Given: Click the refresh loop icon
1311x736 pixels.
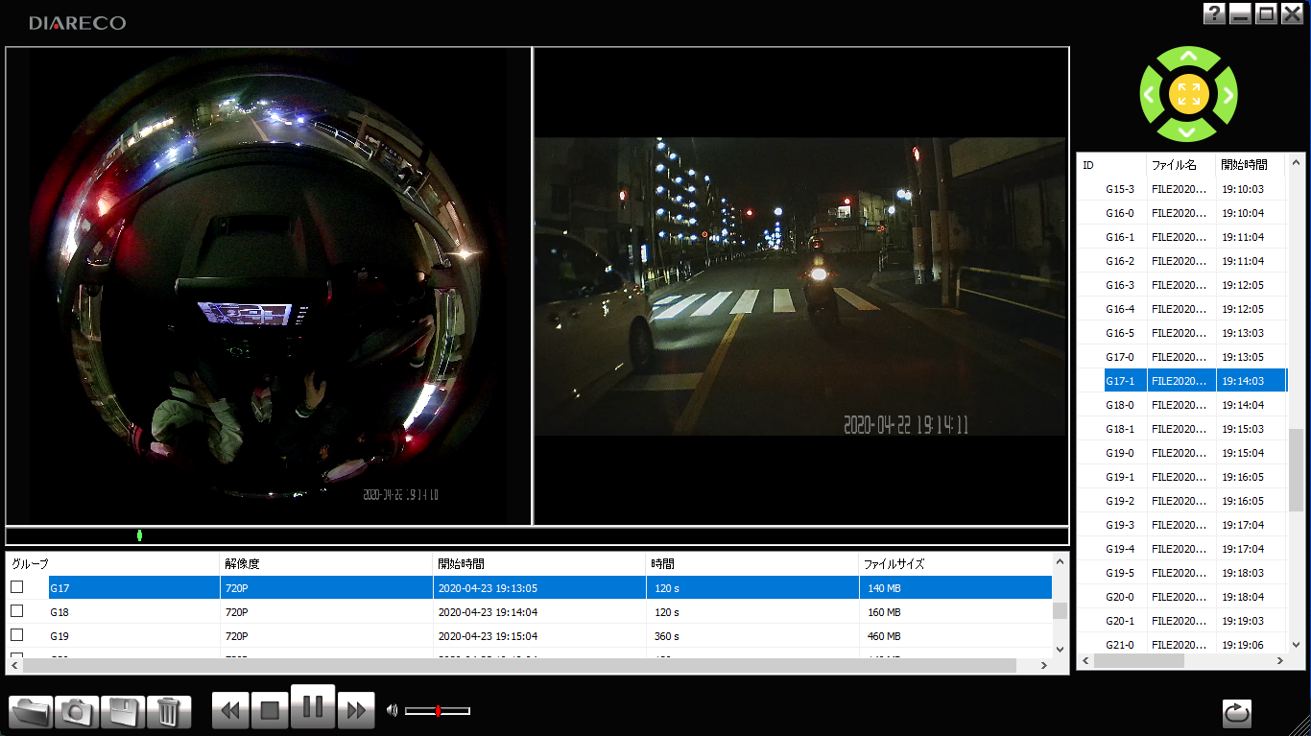Looking at the screenshot, I should click(1236, 713).
